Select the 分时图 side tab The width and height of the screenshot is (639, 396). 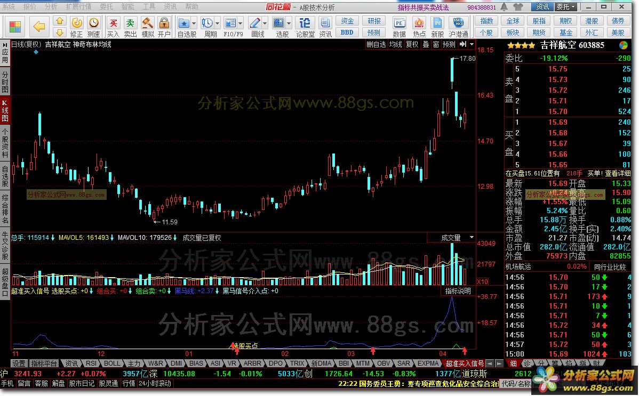tap(5, 82)
